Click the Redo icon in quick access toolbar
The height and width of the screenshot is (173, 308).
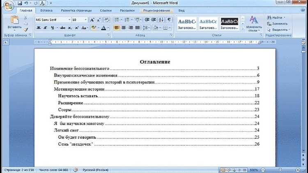coord(36,3)
